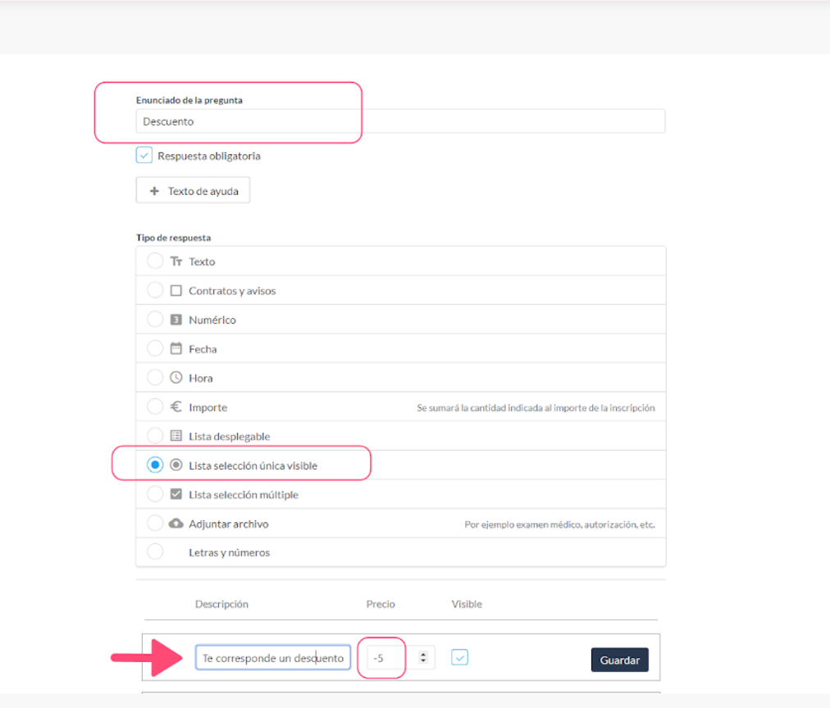The image size is (830, 708).
Task: Click the Numérico number icon
Action: tap(176, 320)
